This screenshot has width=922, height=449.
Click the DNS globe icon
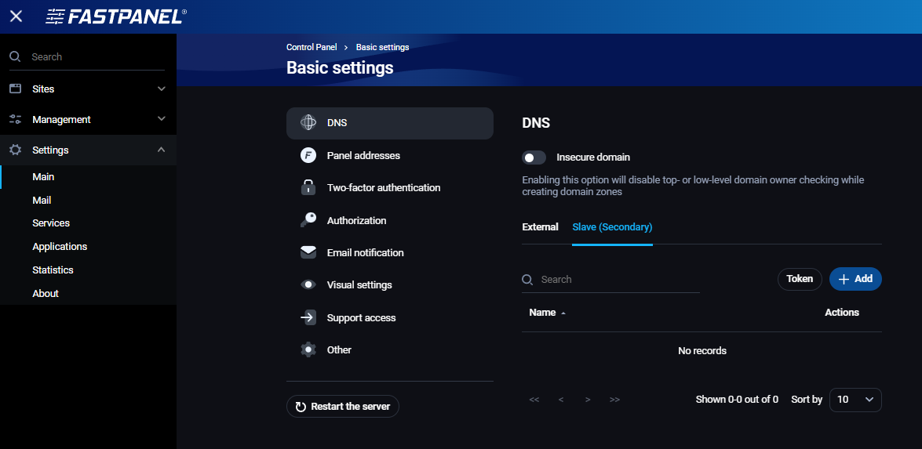[308, 123]
